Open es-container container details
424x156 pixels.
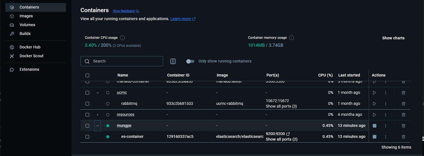coord(132,137)
